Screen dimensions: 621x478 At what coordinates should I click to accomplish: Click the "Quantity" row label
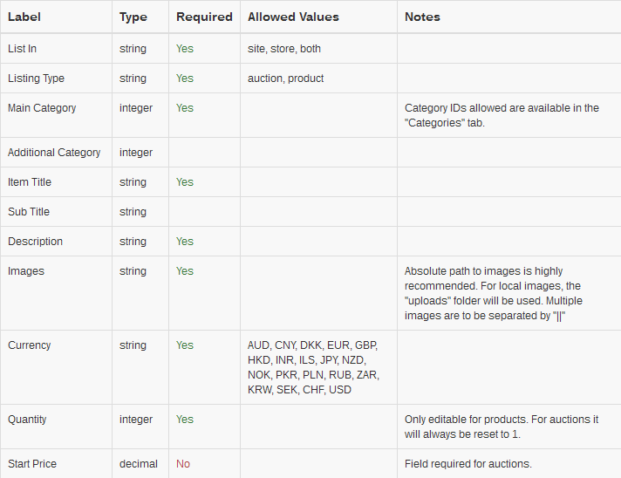[x=29, y=420]
